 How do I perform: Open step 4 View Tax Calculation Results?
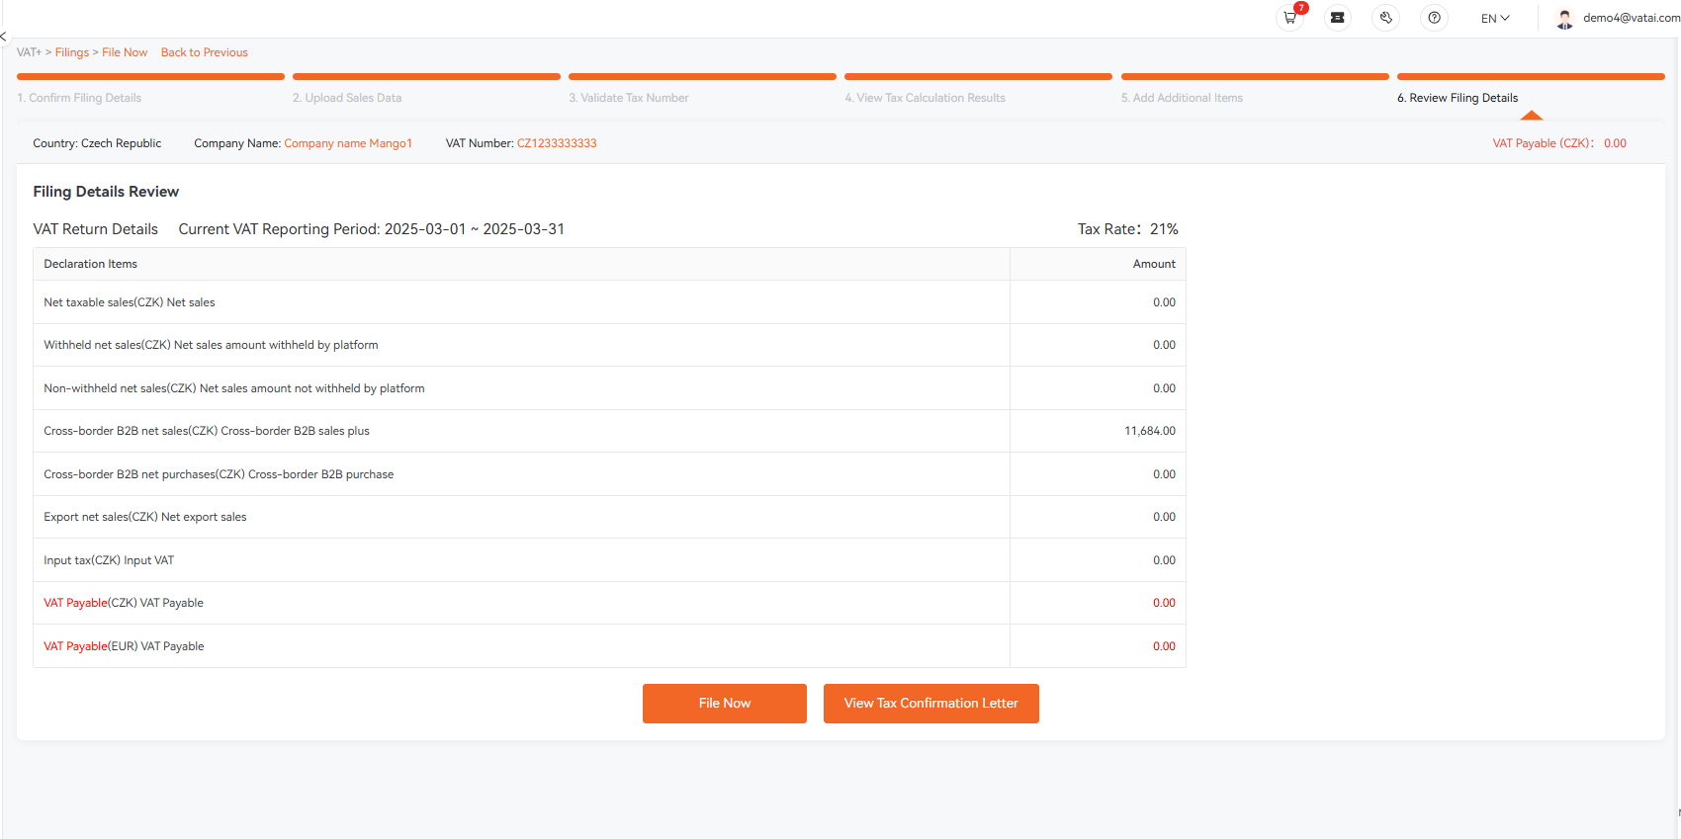[x=926, y=98]
